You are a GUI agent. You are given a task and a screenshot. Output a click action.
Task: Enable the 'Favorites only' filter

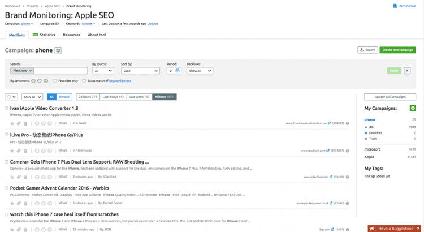point(55,81)
